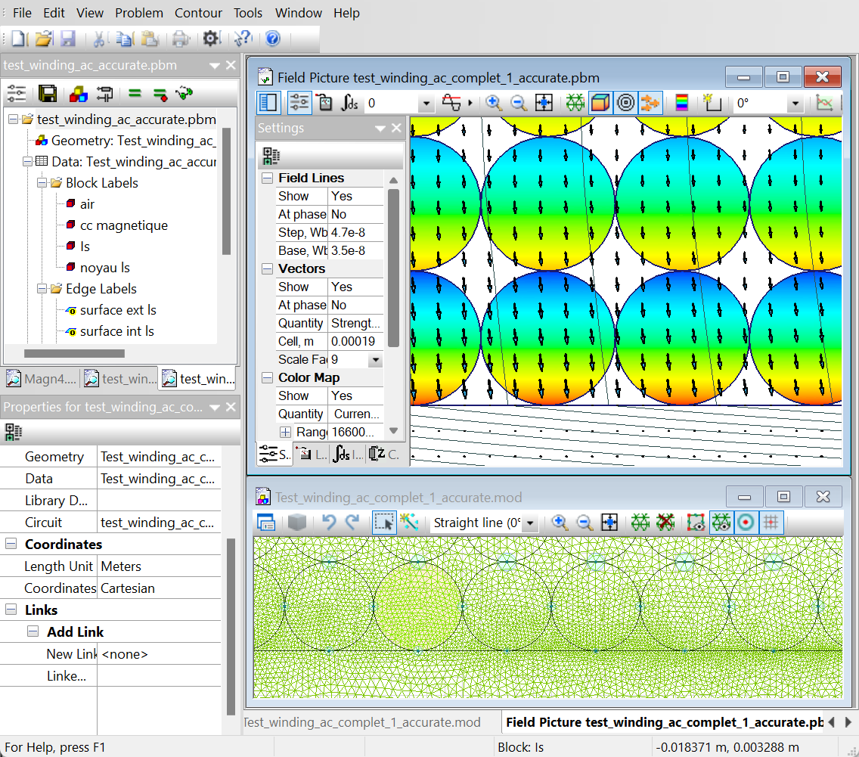
Task: Open the Contour menu
Action: (x=198, y=13)
